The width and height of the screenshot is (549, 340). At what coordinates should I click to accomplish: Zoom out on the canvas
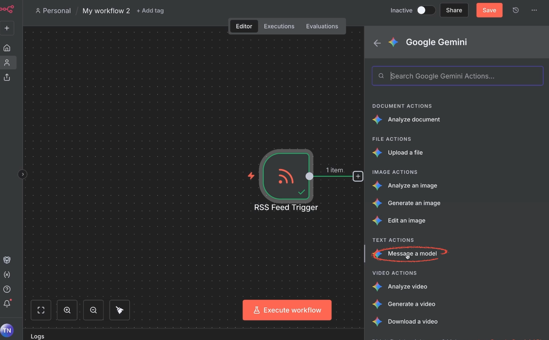pyautogui.click(x=94, y=310)
